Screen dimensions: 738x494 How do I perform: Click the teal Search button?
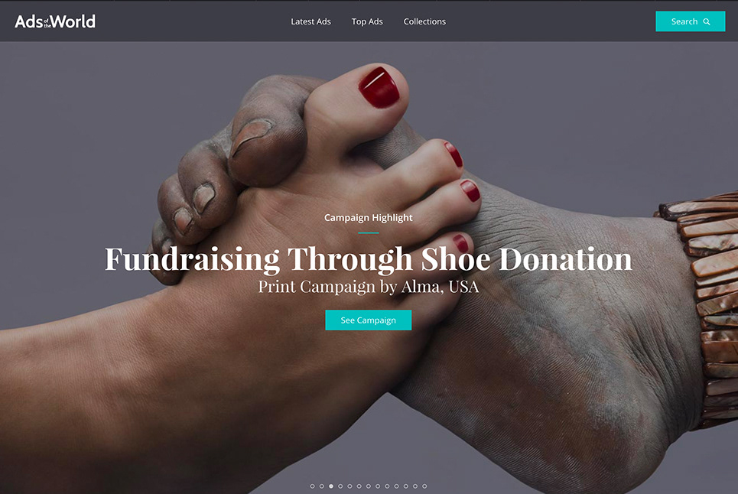coord(690,21)
